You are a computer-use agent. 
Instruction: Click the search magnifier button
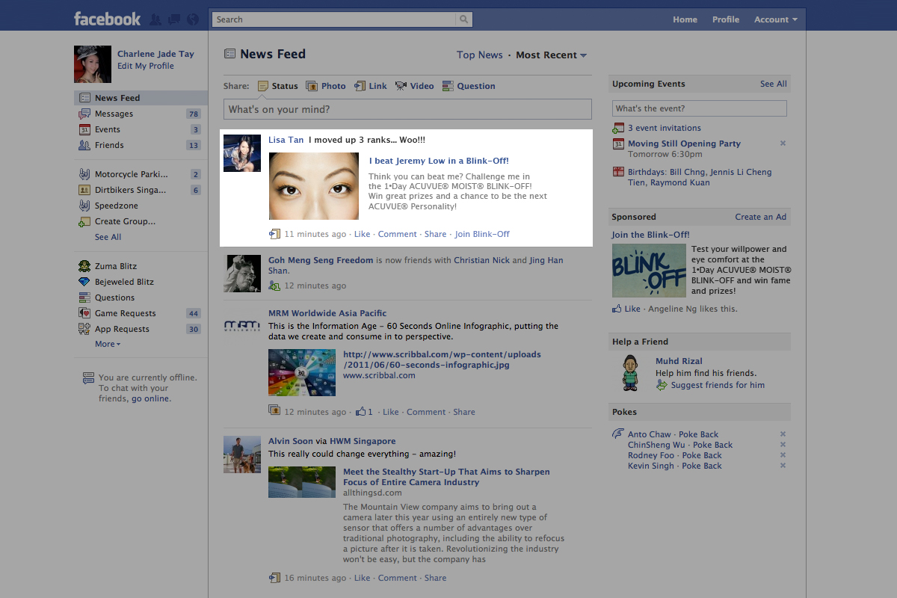pos(465,19)
